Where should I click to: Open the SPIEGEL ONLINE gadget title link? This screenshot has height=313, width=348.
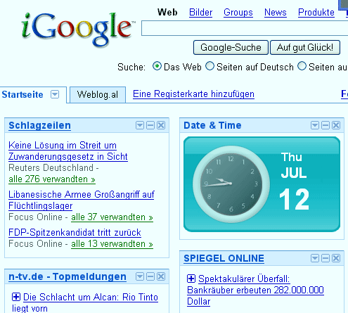tap(224, 258)
